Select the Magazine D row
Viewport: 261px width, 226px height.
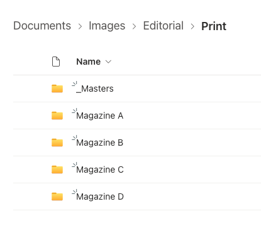pos(137,196)
